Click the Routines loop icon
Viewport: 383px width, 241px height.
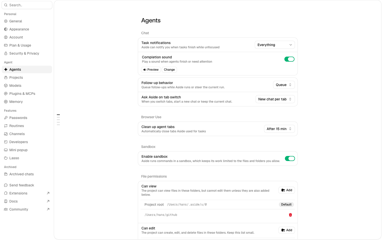point(6,126)
